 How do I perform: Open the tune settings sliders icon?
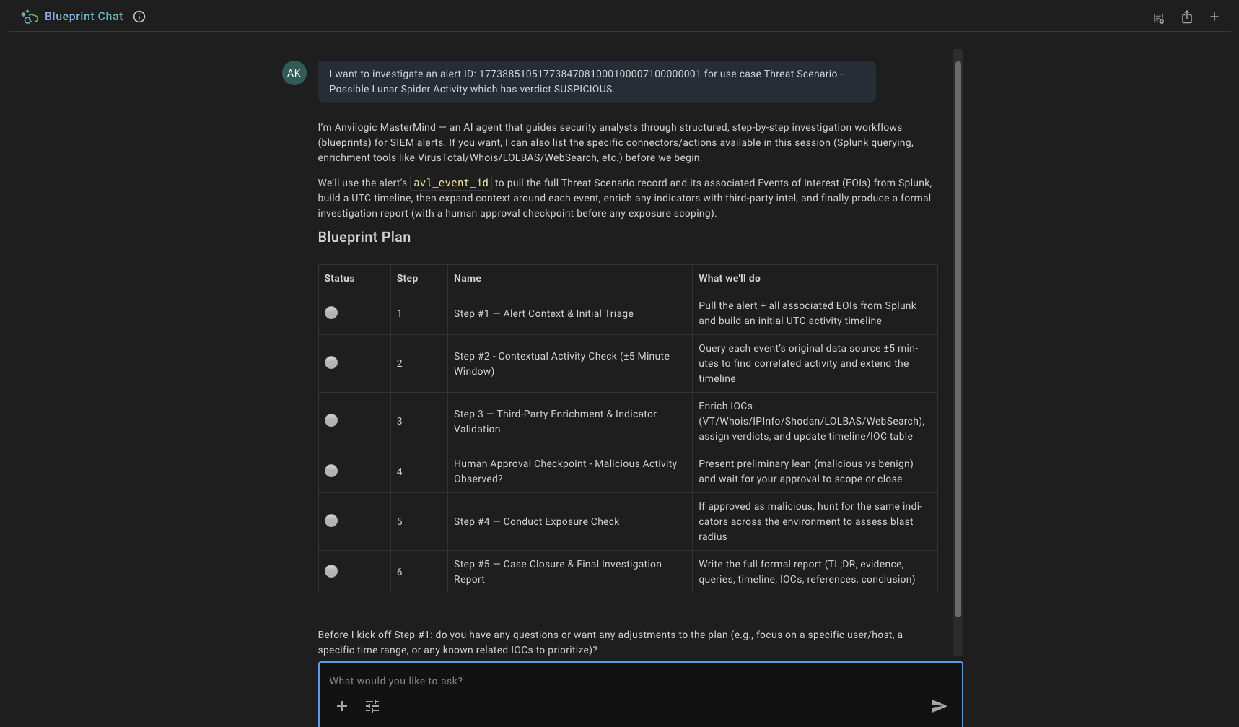[x=372, y=706]
